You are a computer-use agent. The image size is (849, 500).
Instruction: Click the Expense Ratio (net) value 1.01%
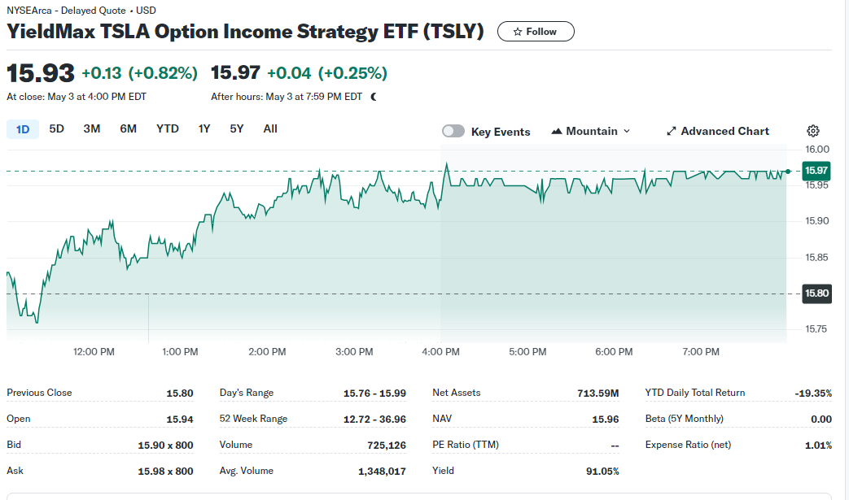818,446
